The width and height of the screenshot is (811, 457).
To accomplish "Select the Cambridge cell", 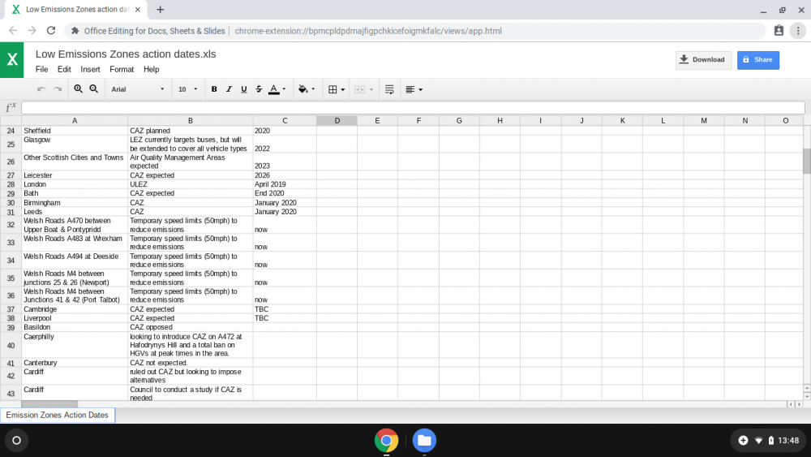I will click(x=75, y=309).
